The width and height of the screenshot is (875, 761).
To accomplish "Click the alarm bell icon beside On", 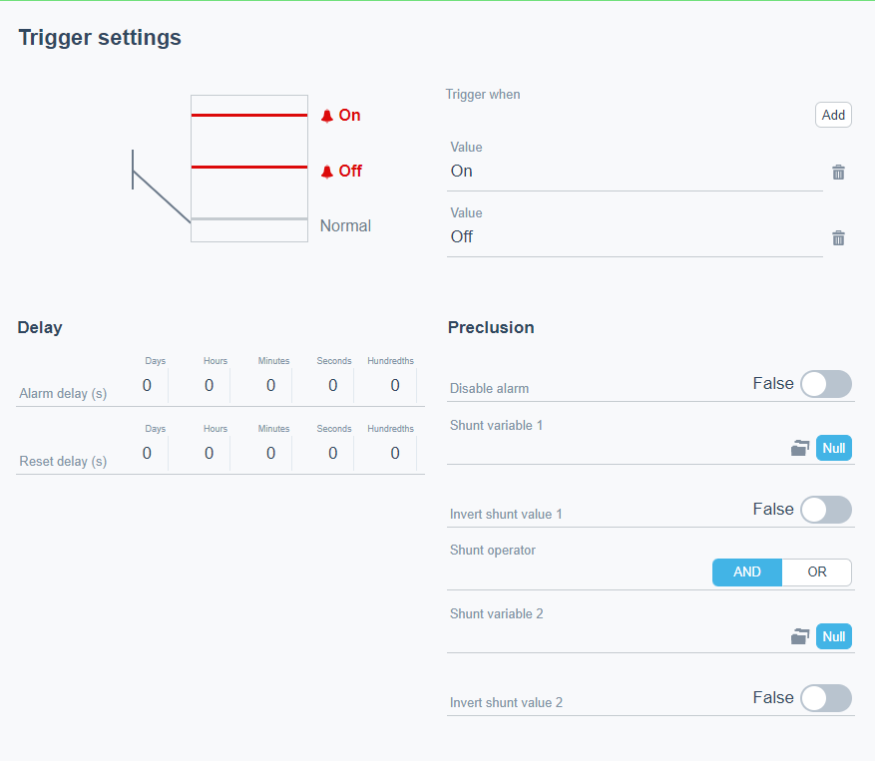I will click(325, 115).
